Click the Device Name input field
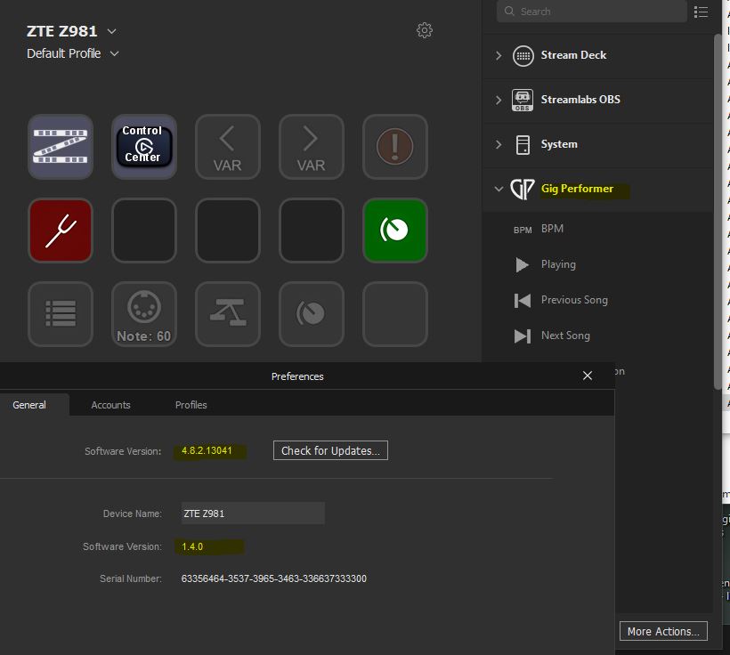730x655 pixels. [253, 513]
